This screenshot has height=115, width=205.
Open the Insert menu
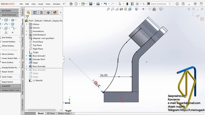click(41, 4)
